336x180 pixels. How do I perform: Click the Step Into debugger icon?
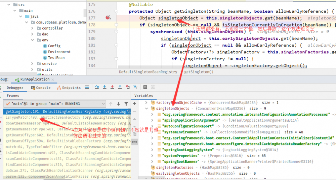[x=104, y=87]
